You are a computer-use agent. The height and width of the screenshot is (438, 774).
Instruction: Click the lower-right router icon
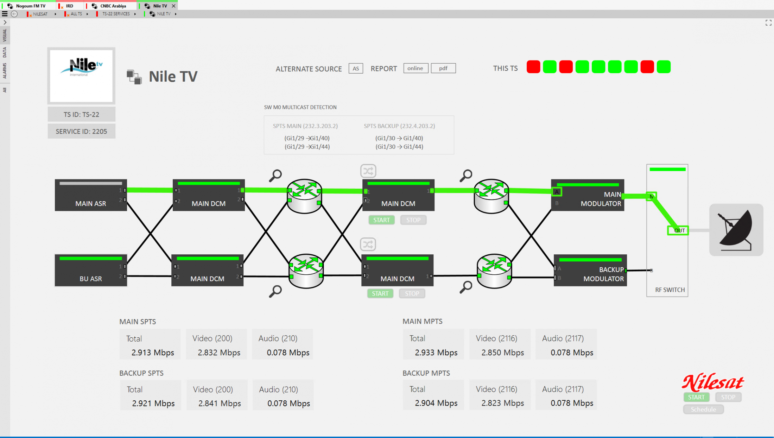tap(494, 271)
